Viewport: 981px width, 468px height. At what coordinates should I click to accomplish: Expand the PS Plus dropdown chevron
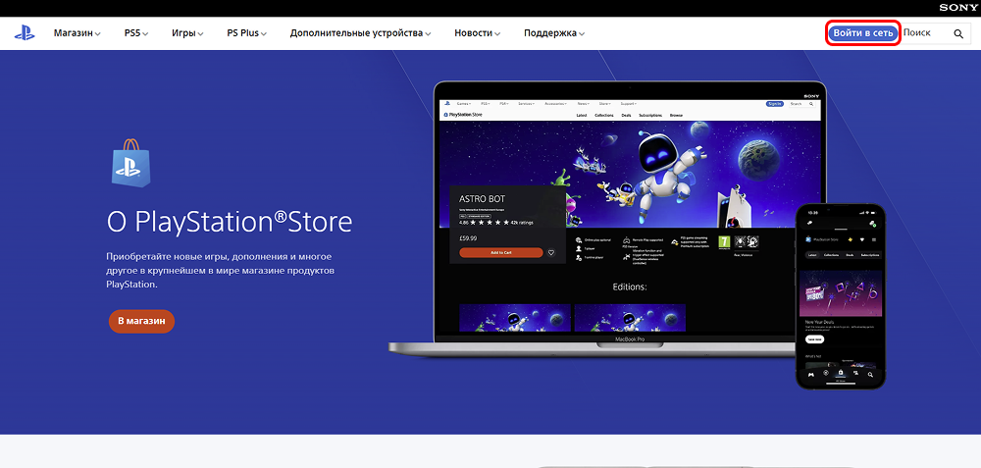coord(263,34)
